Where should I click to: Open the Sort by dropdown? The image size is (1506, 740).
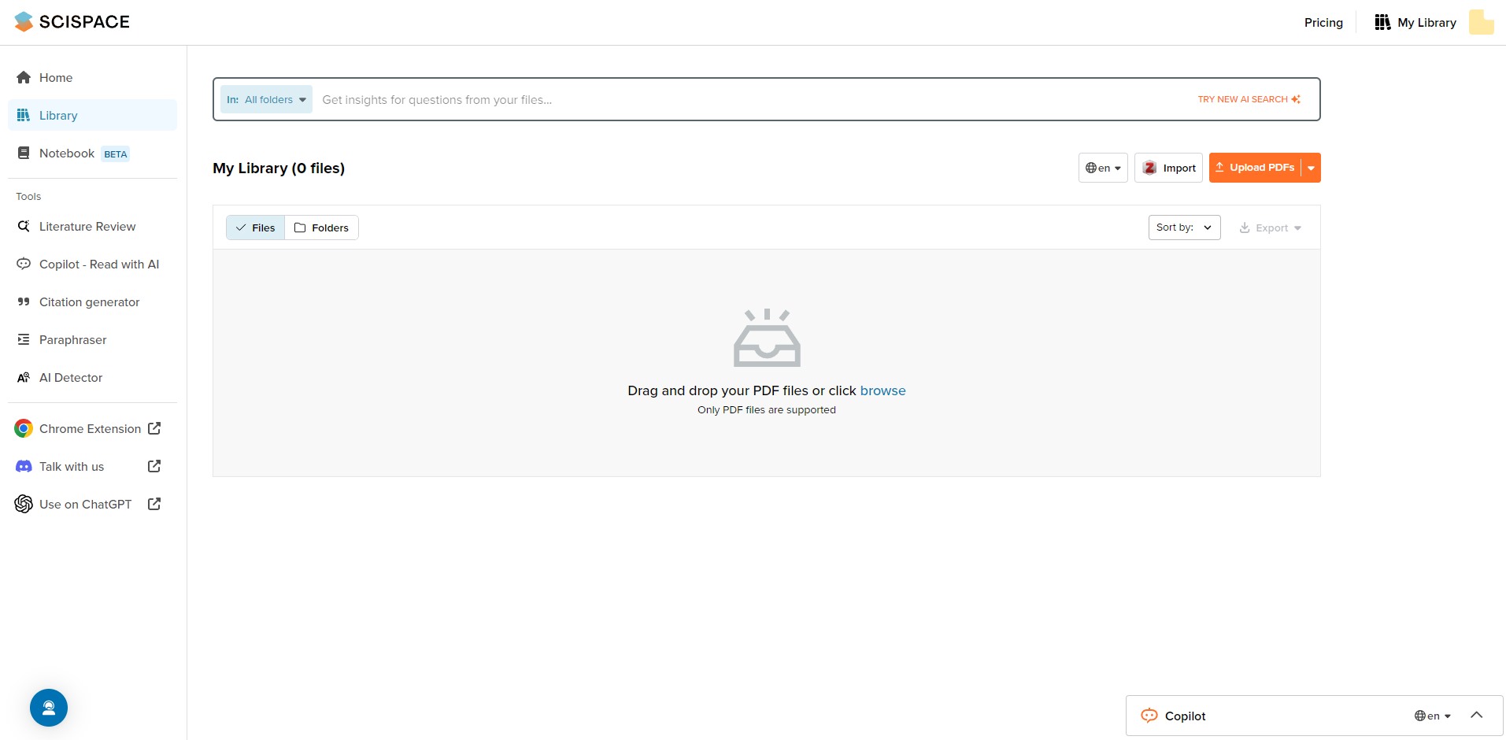tap(1184, 228)
